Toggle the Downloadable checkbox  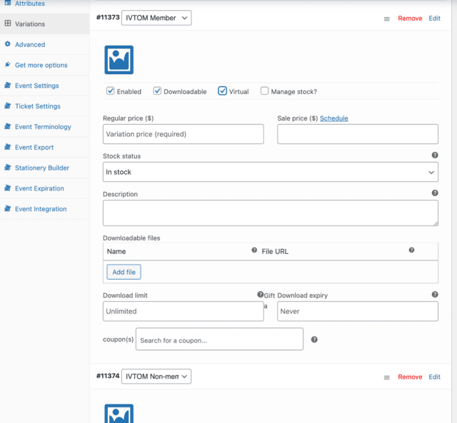[158, 91]
